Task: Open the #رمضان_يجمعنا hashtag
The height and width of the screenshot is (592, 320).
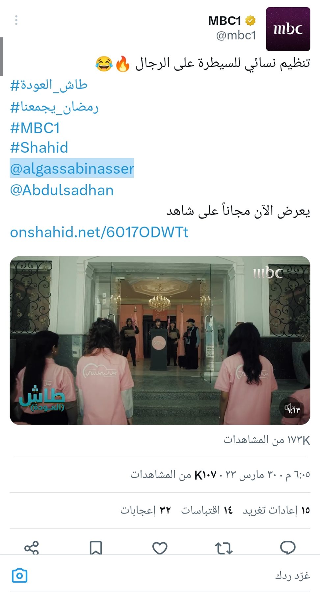Action: coord(54,107)
